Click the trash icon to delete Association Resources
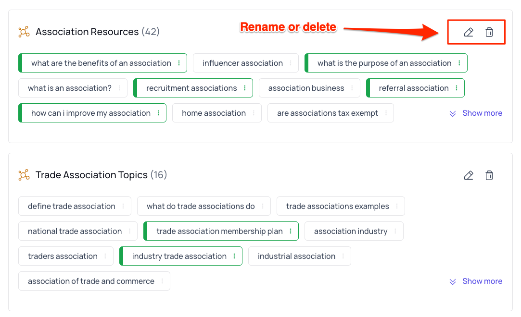521x317 pixels. click(x=489, y=32)
